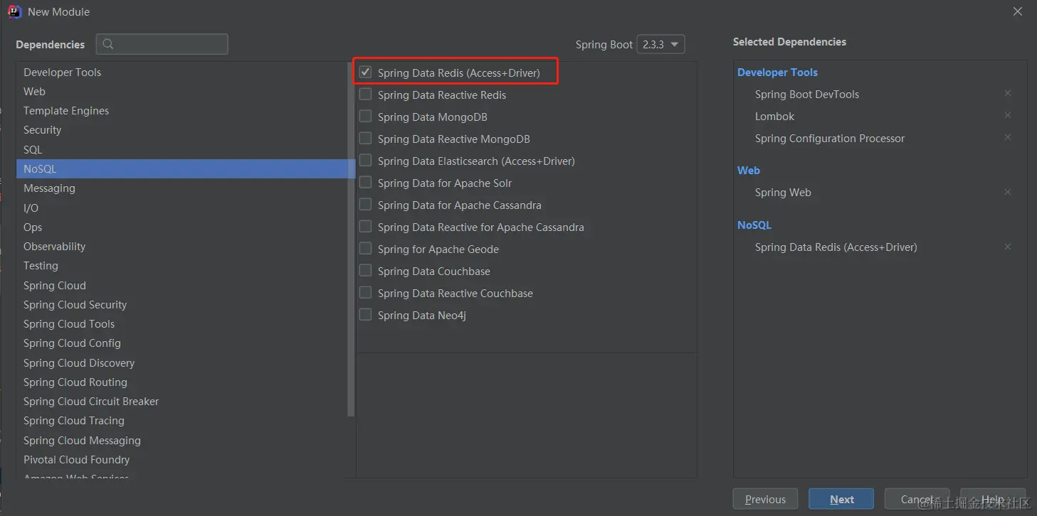Click the search magnifier icon
1037x516 pixels.
[108, 44]
